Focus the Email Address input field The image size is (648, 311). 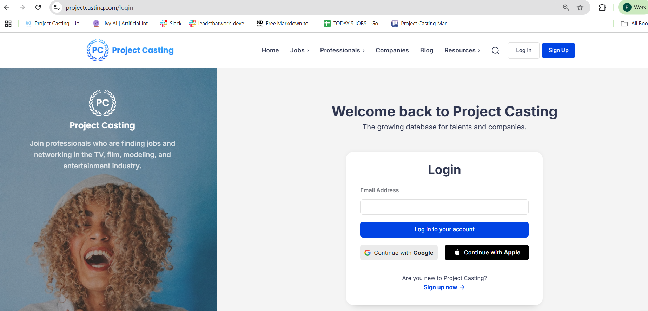[x=444, y=207]
